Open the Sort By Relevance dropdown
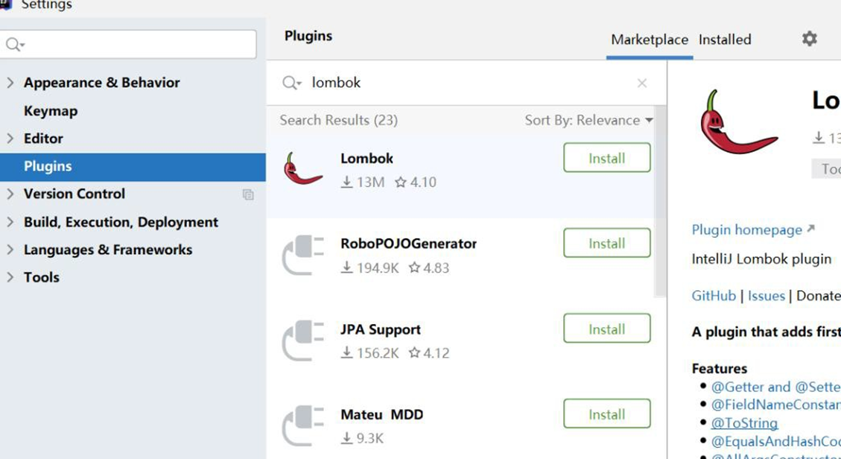 click(x=588, y=120)
